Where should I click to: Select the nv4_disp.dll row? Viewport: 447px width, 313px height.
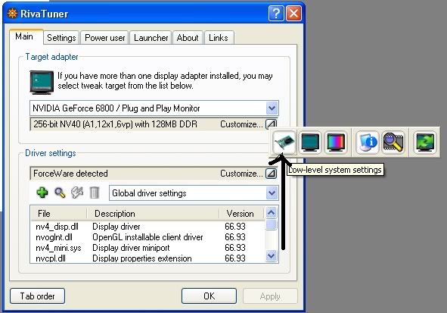point(147,227)
